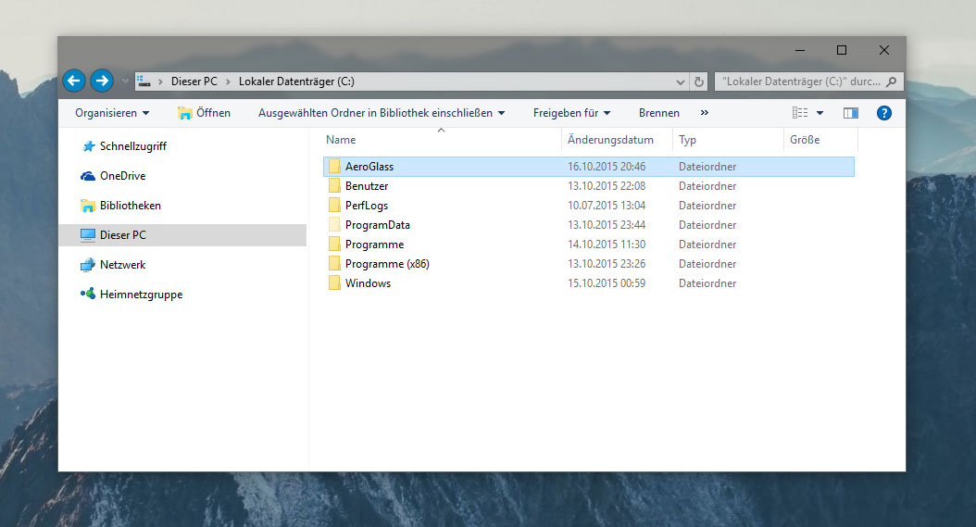
Task: Click the Refresh button
Action: (x=699, y=82)
